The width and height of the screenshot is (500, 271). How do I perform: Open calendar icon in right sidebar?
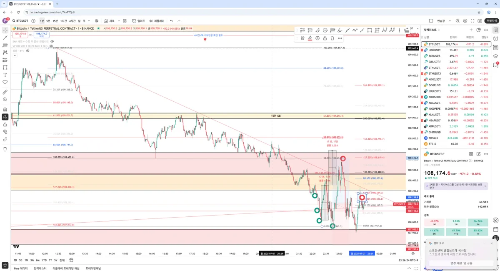(496, 229)
